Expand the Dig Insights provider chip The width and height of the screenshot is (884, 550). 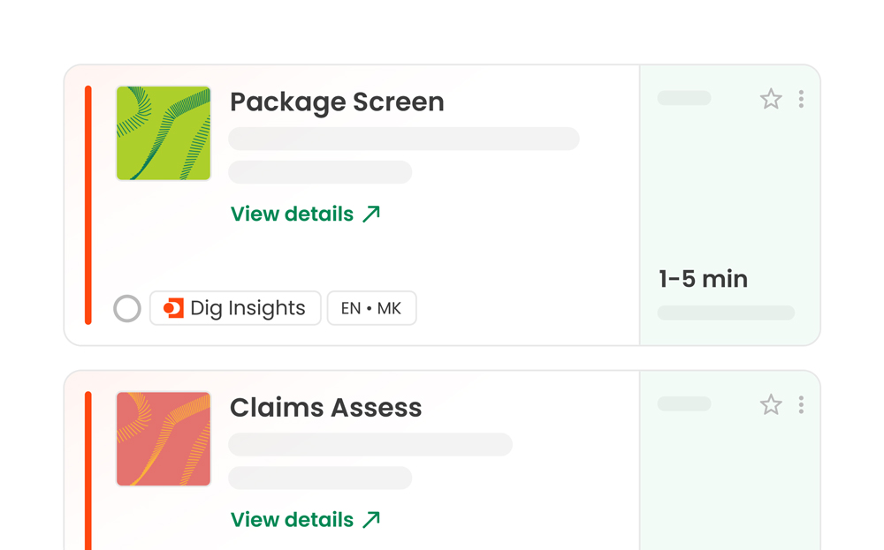234,307
